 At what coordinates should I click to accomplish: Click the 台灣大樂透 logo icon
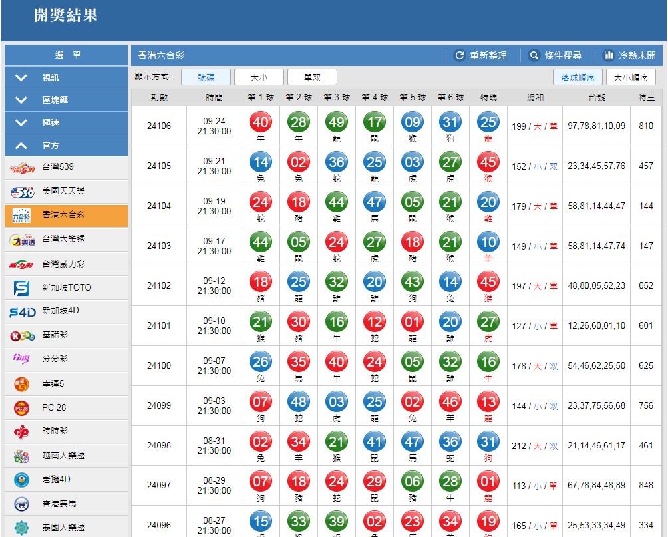point(21,240)
